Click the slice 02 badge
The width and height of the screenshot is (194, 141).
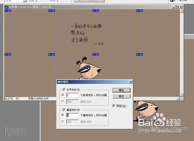tap(52, 10)
